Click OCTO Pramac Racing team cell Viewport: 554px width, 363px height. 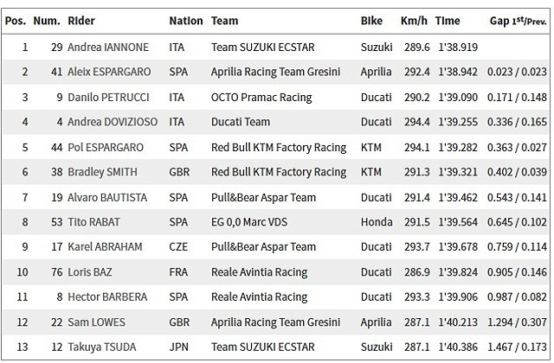[265, 98]
